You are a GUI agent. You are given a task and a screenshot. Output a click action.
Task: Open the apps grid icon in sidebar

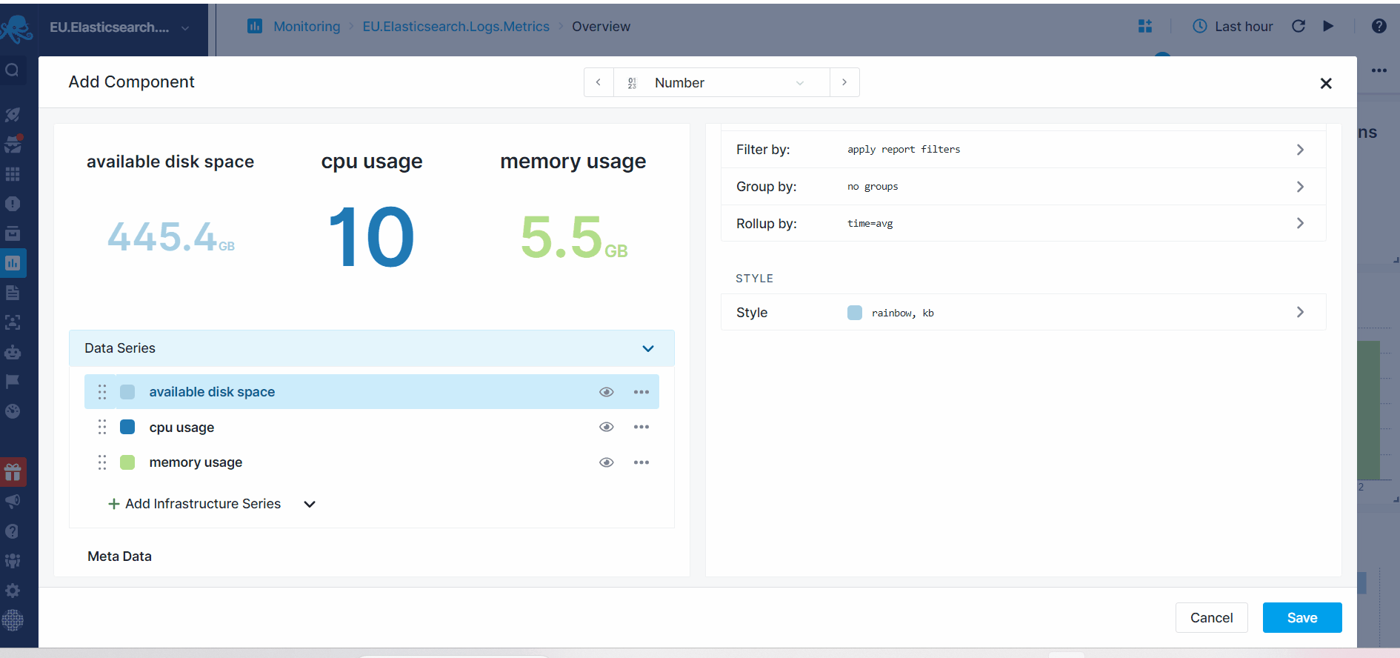tap(13, 174)
